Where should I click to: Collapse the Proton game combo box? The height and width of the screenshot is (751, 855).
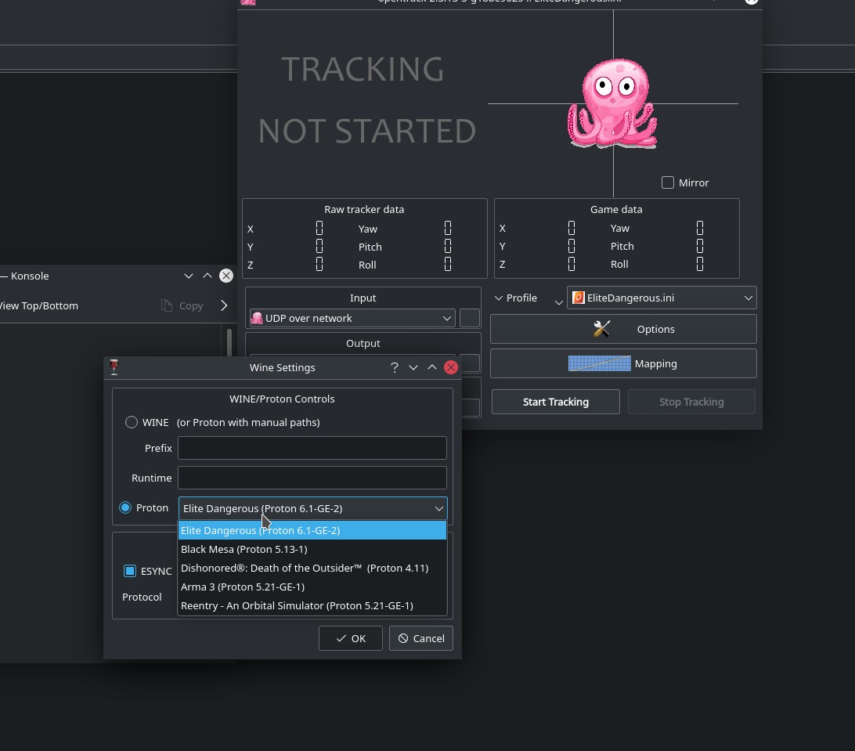(x=312, y=508)
